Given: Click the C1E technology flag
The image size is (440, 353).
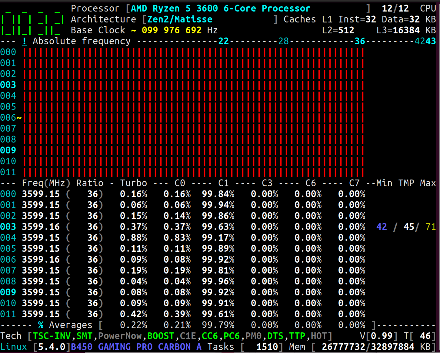Looking at the screenshot, I should (x=188, y=336).
